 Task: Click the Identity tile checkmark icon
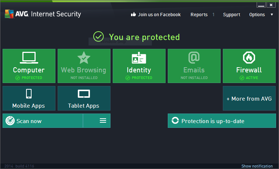[128, 78]
